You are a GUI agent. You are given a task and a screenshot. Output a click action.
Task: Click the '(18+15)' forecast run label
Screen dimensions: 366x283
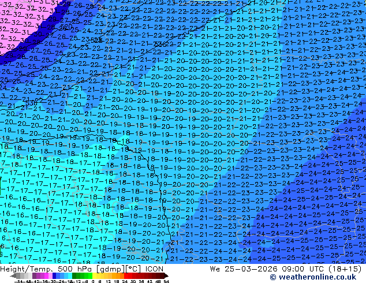(345, 269)
